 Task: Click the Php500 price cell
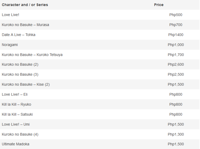[x=176, y=15]
